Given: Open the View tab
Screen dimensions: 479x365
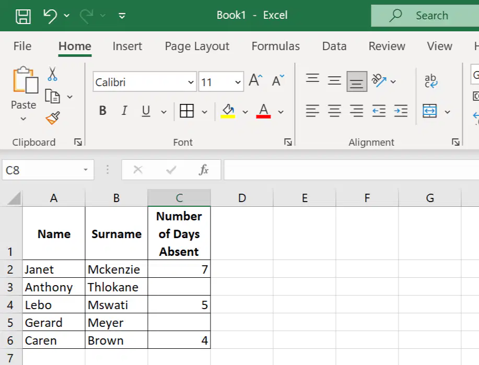Looking at the screenshot, I should click(439, 46).
